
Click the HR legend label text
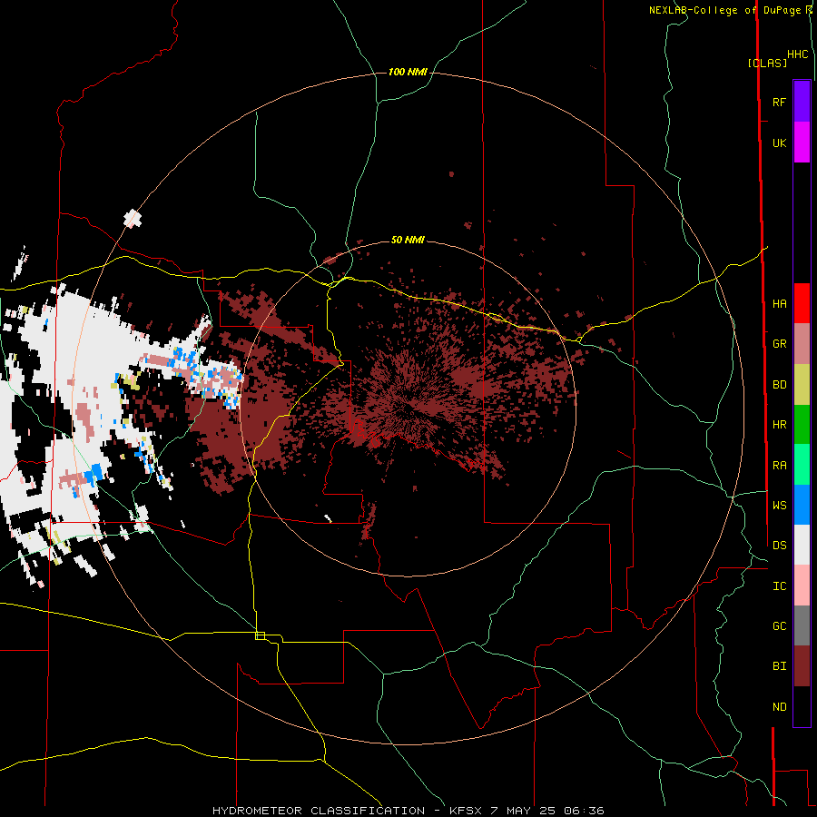pos(780,425)
